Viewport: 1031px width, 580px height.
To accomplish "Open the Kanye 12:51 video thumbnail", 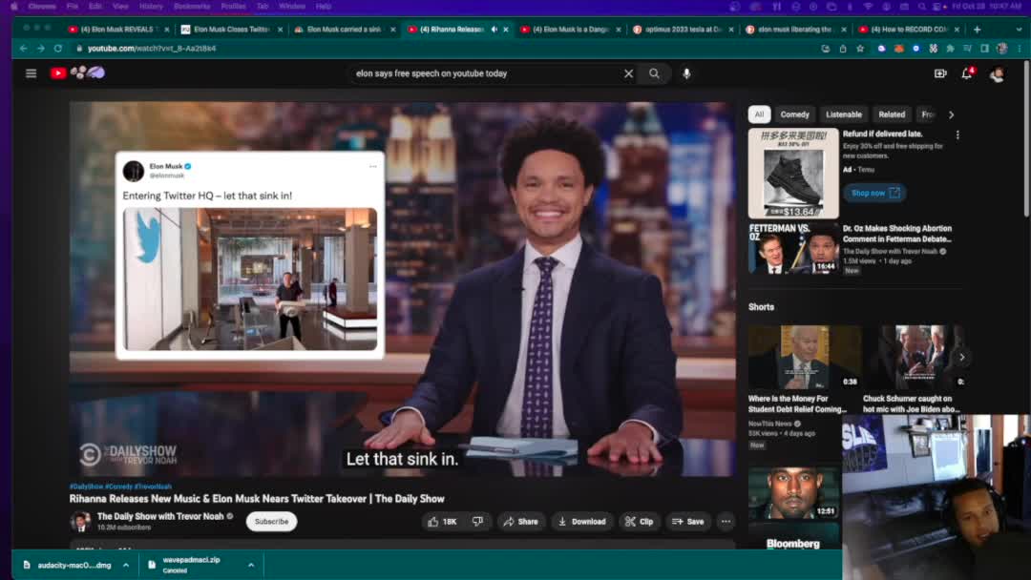I will pyautogui.click(x=793, y=492).
